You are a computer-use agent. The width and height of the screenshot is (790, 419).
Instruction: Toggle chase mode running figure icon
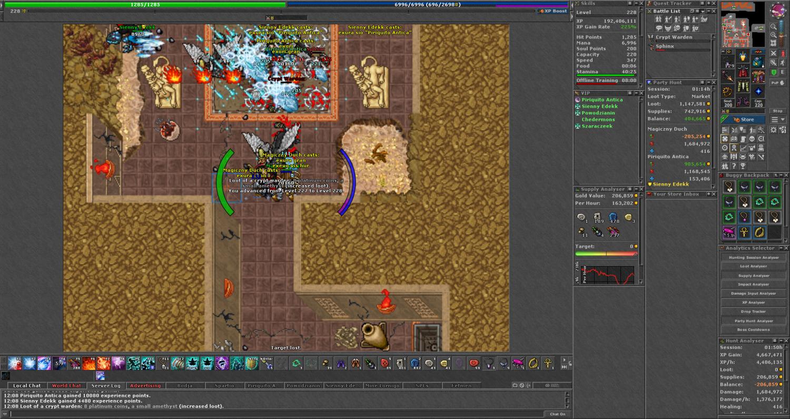[782, 63]
